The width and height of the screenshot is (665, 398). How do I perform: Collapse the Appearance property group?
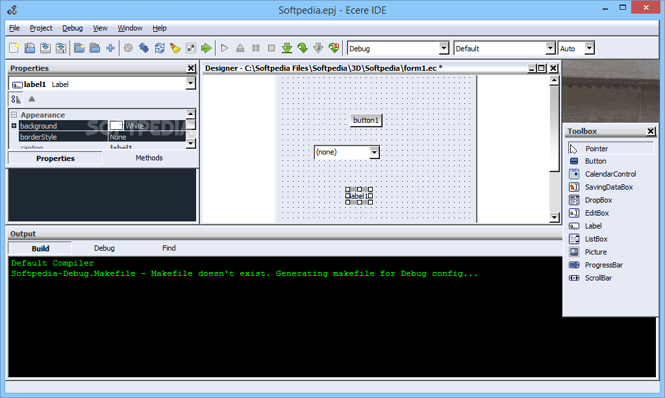coord(14,114)
